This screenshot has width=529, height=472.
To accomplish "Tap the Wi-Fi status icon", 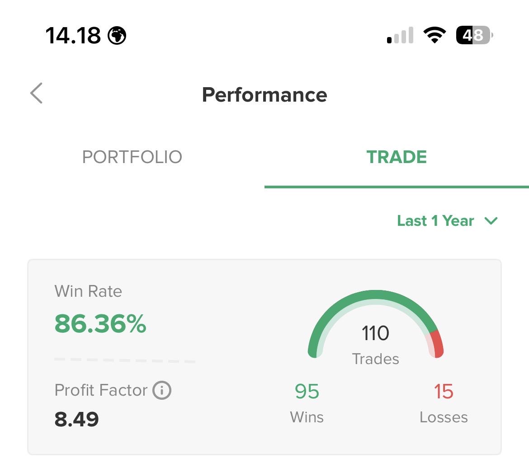I will [x=435, y=35].
